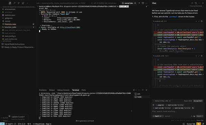206x125 pixels.
Task: Click the Send button in chat
Action: 200,116
